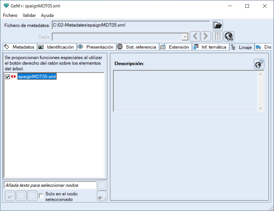Click the globe link icon beside Capa
Image resolution: width=274 pixels, height=211 pixels.
tap(229, 36)
